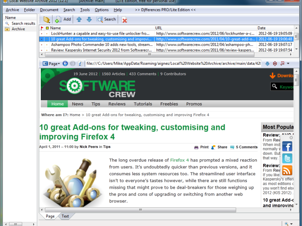Click the Search toolbar button
The width and height of the screenshot is (302, 226).
click(x=106, y=20)
